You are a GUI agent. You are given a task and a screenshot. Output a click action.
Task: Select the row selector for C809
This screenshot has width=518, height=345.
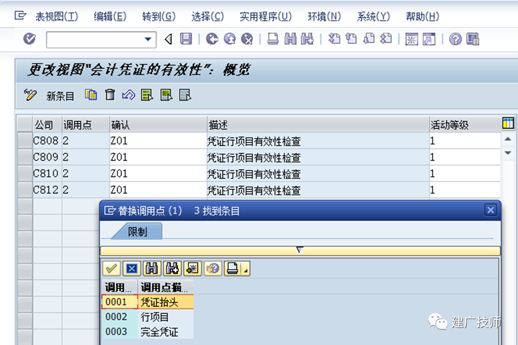(25, 157)
